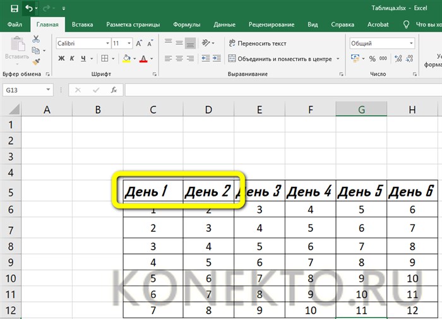Align text to vertical middle
The width and height of the screenshot is (442, 319).
(179, 43)
